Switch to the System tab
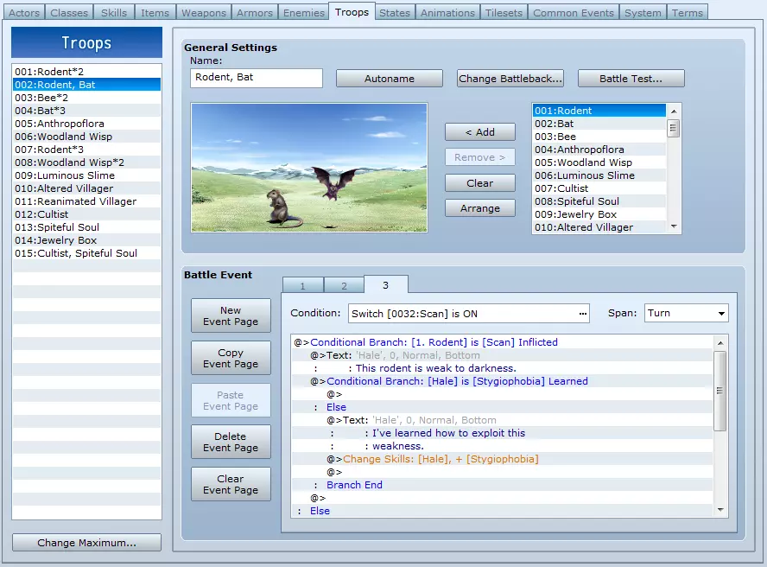Viewport: 767px width, 567px height. (643, 13)
